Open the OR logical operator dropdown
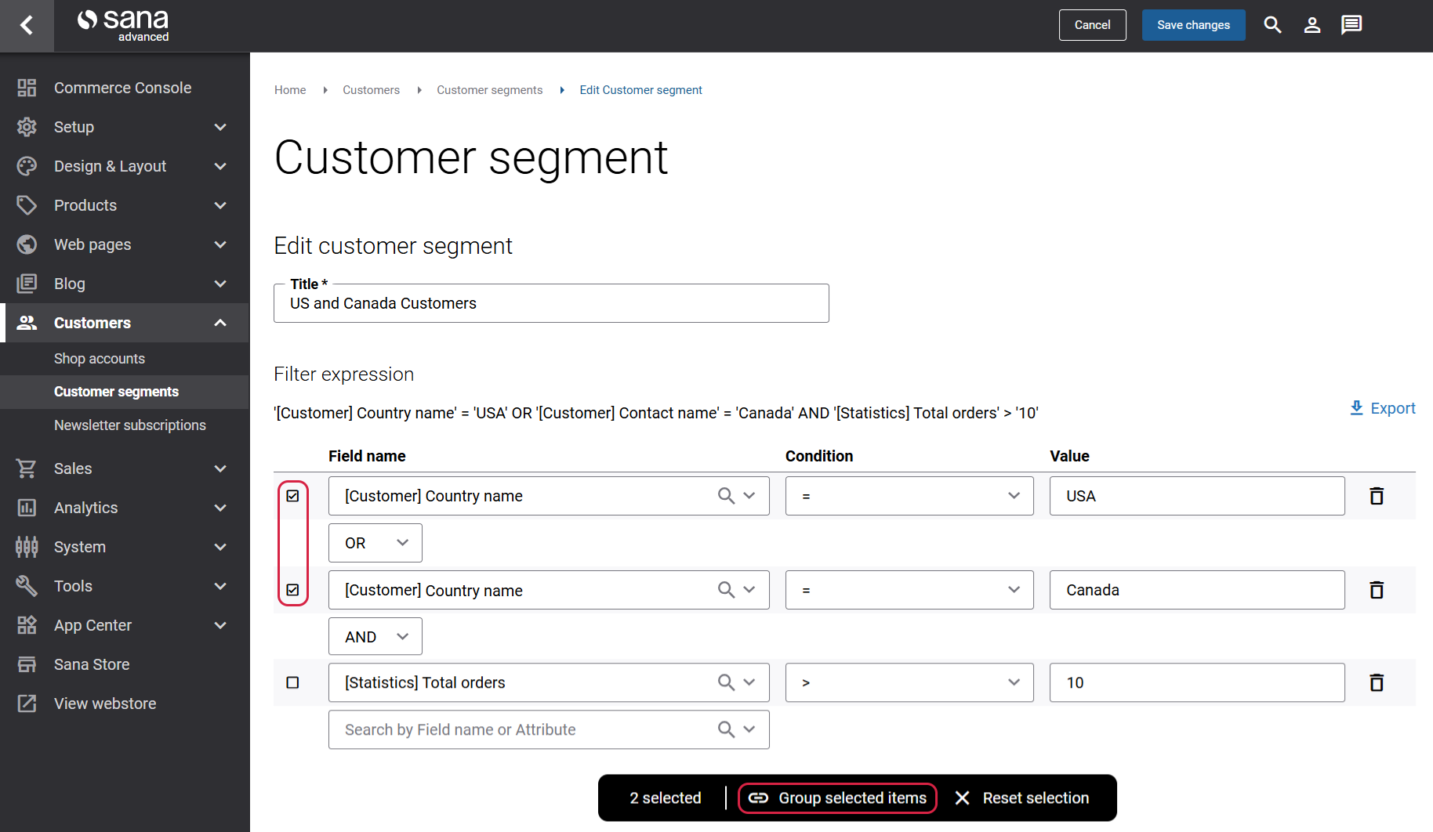Viewport: 1433px width, 832px height. 375,543
